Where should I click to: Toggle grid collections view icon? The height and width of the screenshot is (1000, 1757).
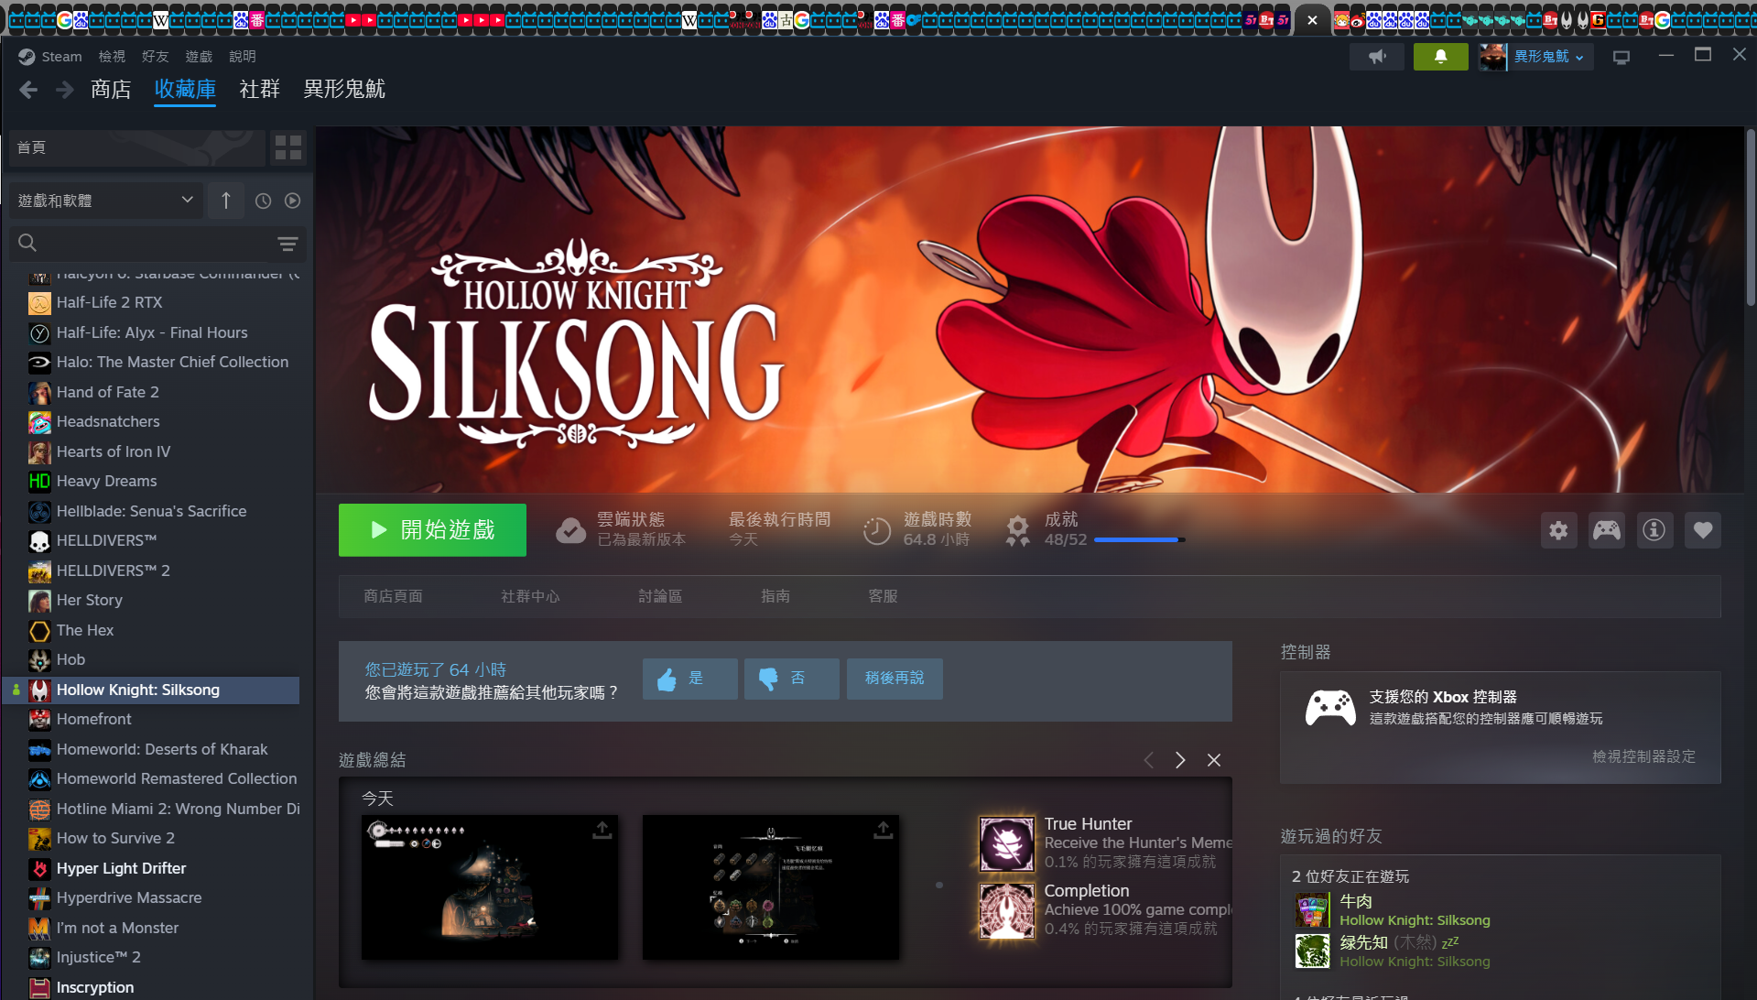tap(288, 147)
